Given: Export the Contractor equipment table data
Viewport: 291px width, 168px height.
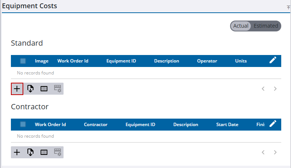Looking at the screenshot, I should coord(30,152).
